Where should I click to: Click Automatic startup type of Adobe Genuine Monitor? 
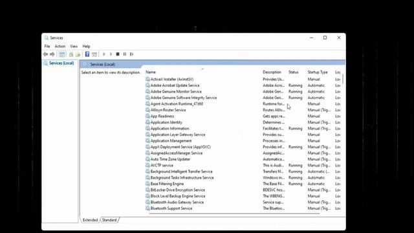tap(316, 91)
